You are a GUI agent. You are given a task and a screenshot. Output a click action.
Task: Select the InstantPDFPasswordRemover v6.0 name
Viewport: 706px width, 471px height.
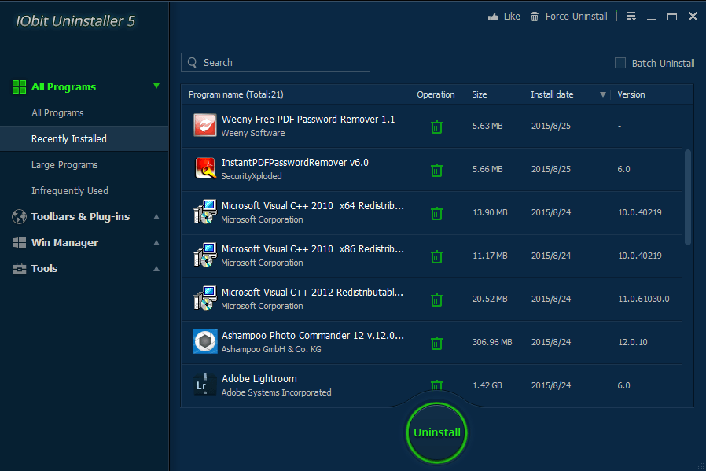pos(295,163)
